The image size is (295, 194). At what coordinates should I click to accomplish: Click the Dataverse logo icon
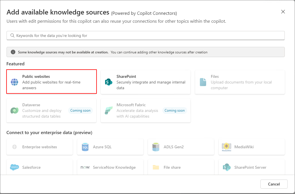(x=14, y=110)
